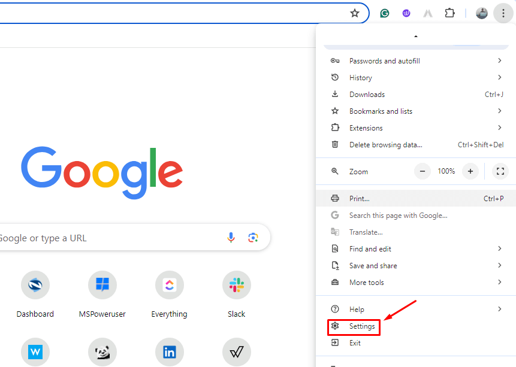Expand the Help submenu chevron
This screenshot has height=367, width=516.
(x=500, y=309)
